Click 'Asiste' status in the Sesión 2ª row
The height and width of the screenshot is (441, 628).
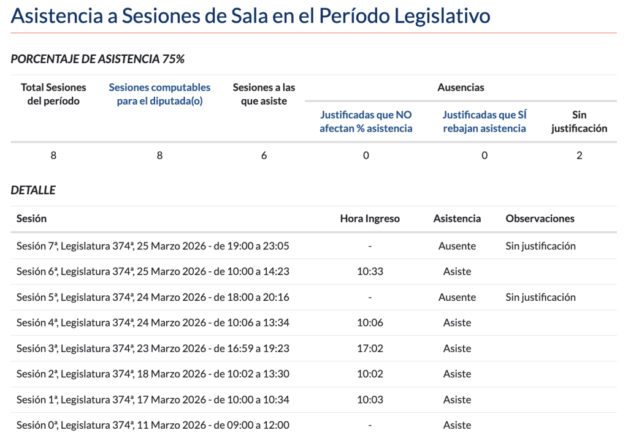tap(457, 374)
